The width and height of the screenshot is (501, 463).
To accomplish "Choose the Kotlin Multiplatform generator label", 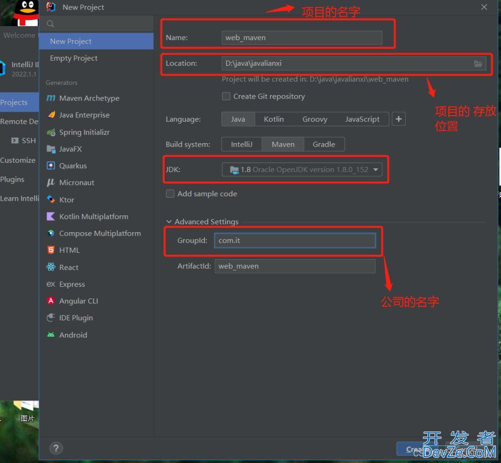I will [94, 217].
